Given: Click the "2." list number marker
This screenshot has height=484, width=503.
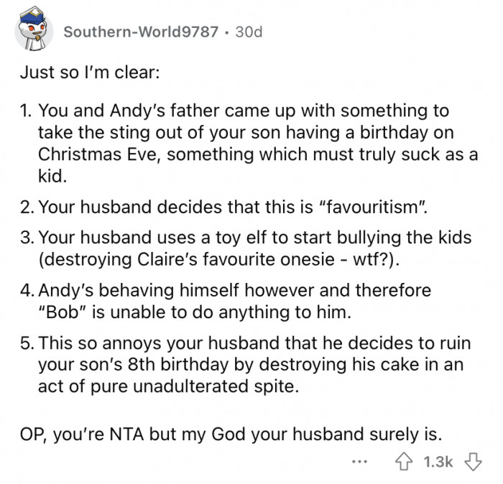Looking at the screenshot, I should [x=27, y=207].
